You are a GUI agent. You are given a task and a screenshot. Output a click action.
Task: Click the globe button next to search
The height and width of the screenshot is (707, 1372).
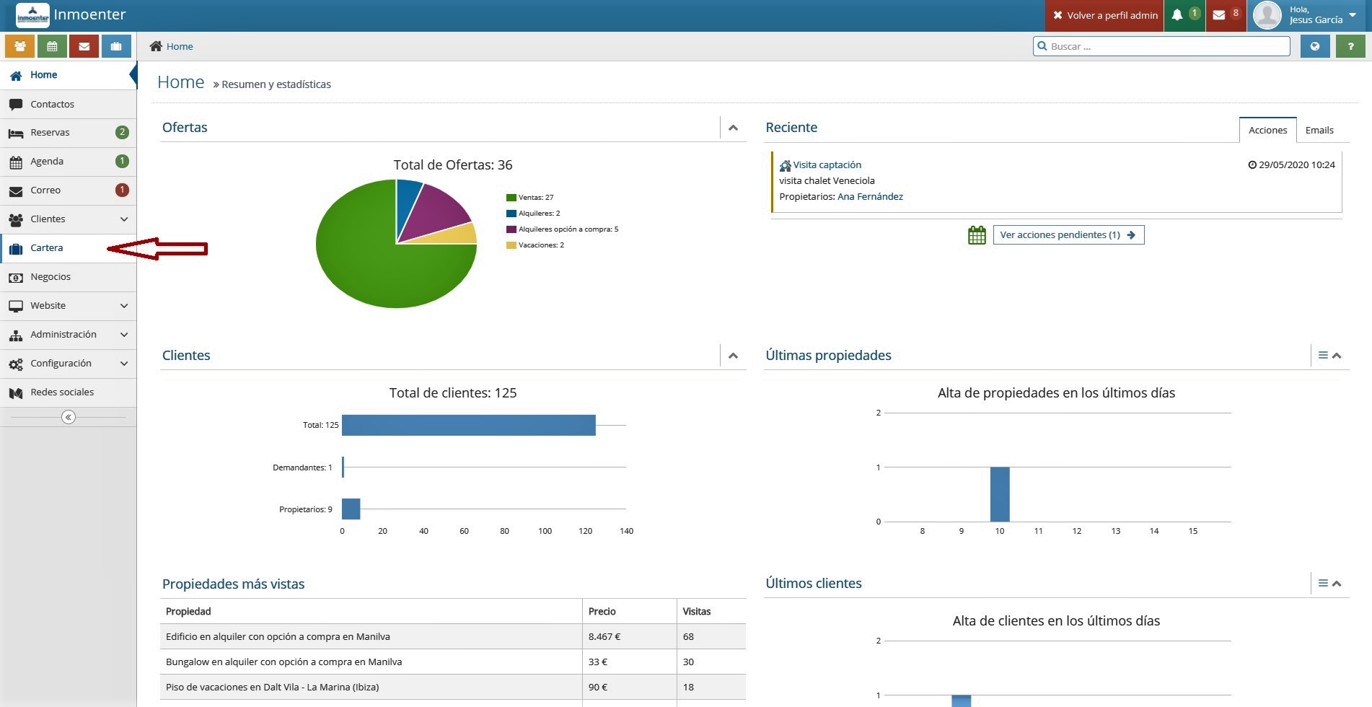1315,46
